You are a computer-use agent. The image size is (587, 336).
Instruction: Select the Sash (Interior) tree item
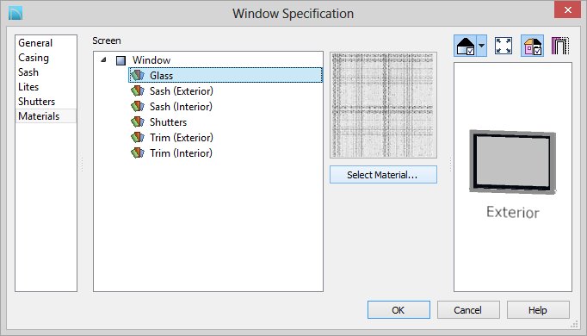pos(181,107)
